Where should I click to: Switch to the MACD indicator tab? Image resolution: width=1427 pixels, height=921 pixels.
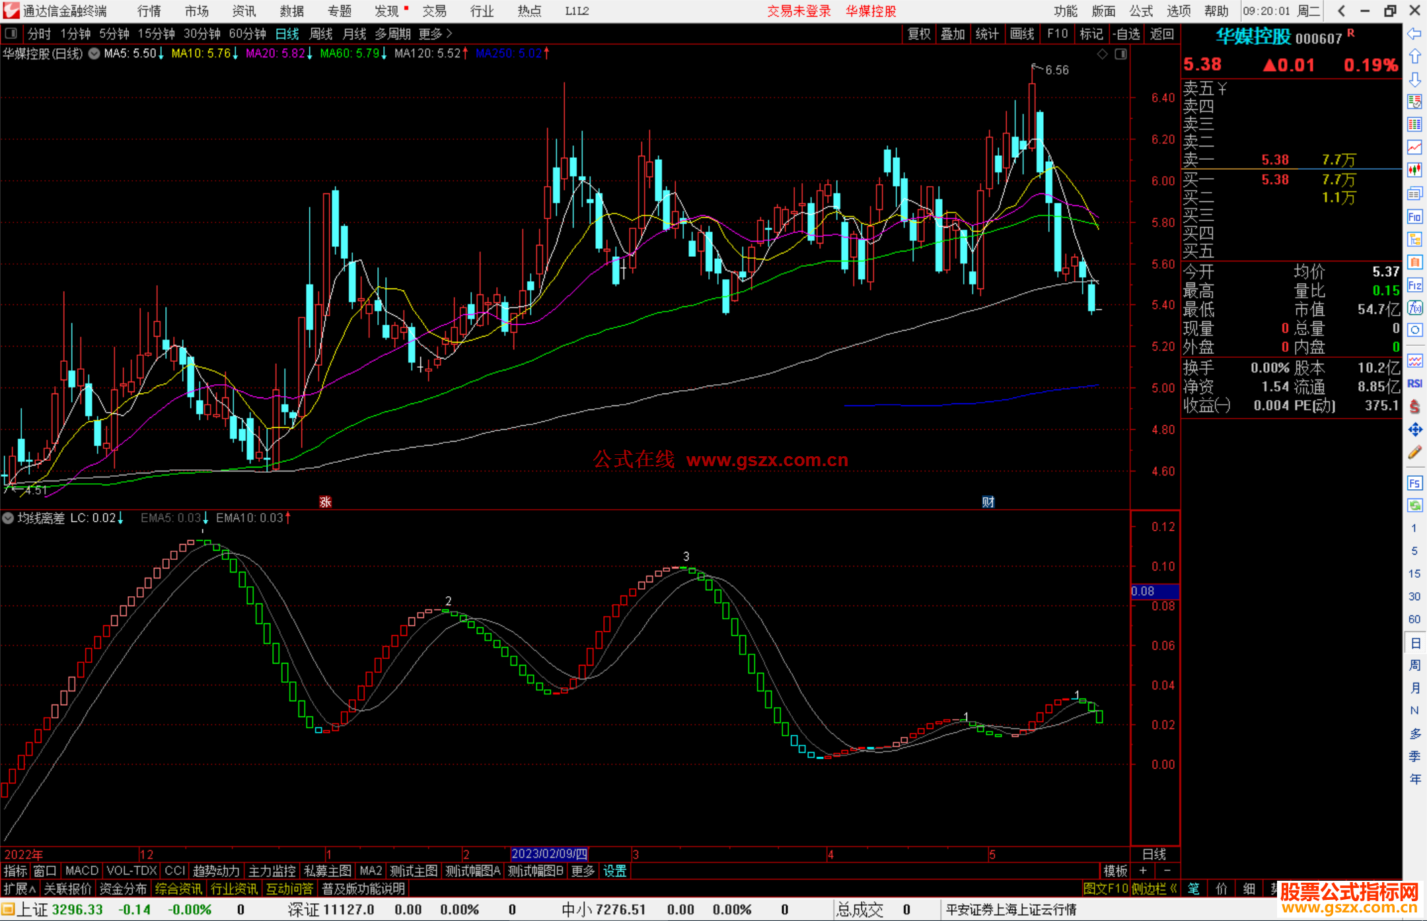tap(82, 871)
